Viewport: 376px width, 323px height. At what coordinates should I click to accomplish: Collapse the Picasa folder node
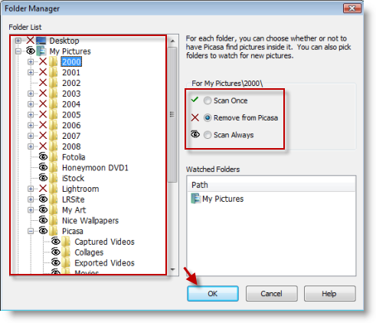click(31, 231)
